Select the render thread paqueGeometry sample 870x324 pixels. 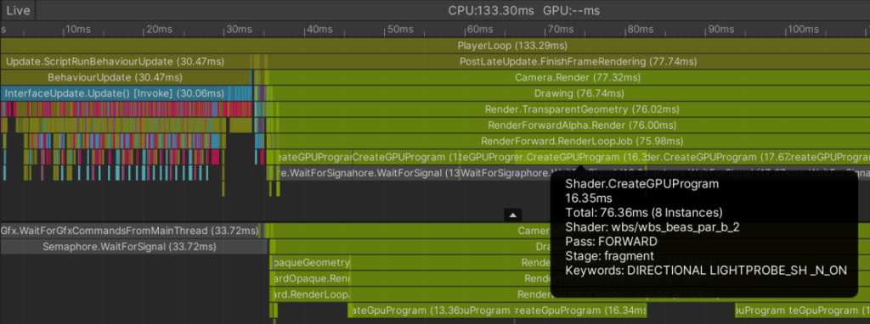tap(309, 263)
